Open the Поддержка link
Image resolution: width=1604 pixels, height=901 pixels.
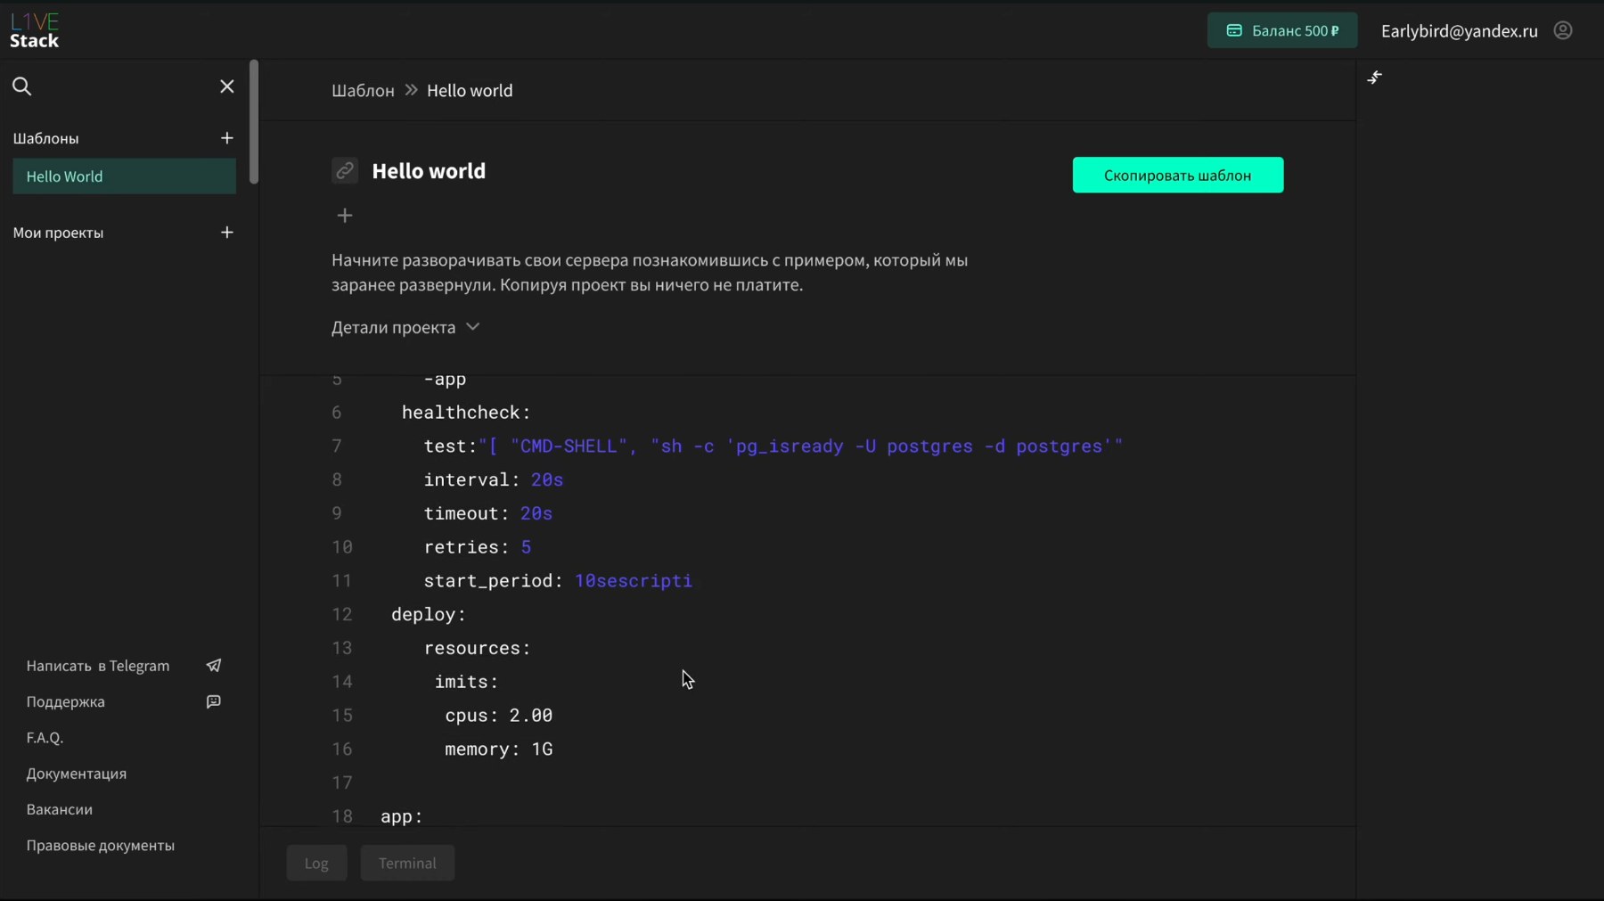[65, 701]
